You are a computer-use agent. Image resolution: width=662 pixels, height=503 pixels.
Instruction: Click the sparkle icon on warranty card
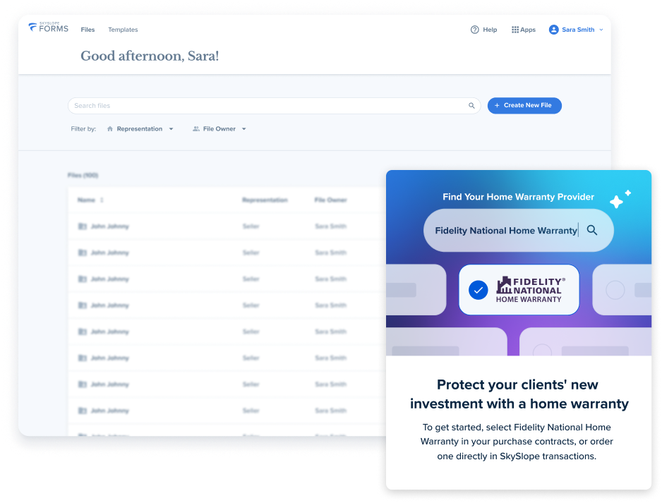[619, 200]
